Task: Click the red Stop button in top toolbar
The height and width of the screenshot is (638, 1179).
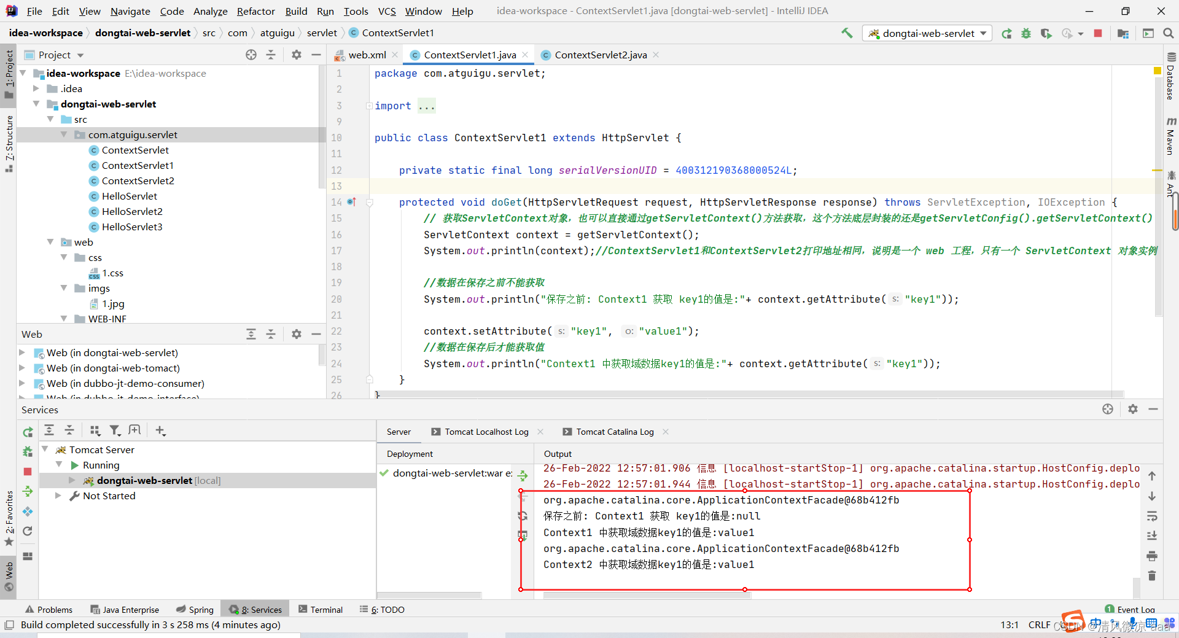Action: point(1098,33)
